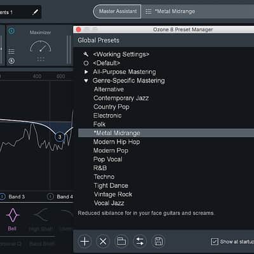Screen dimensions: 254x254
Task: Toggle Band 4 power button
Action: click(50, 197)
